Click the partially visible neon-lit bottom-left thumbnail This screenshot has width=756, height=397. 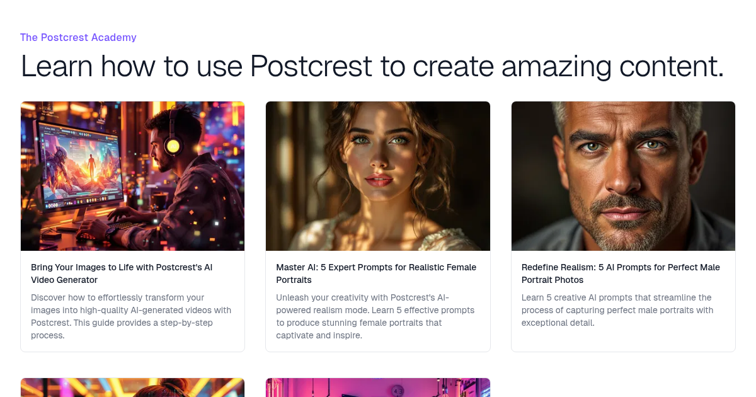click(x=132, y=387)
